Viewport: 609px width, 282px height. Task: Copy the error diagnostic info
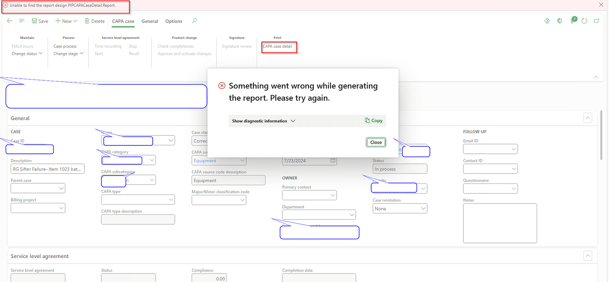click(x=374, y=121)
